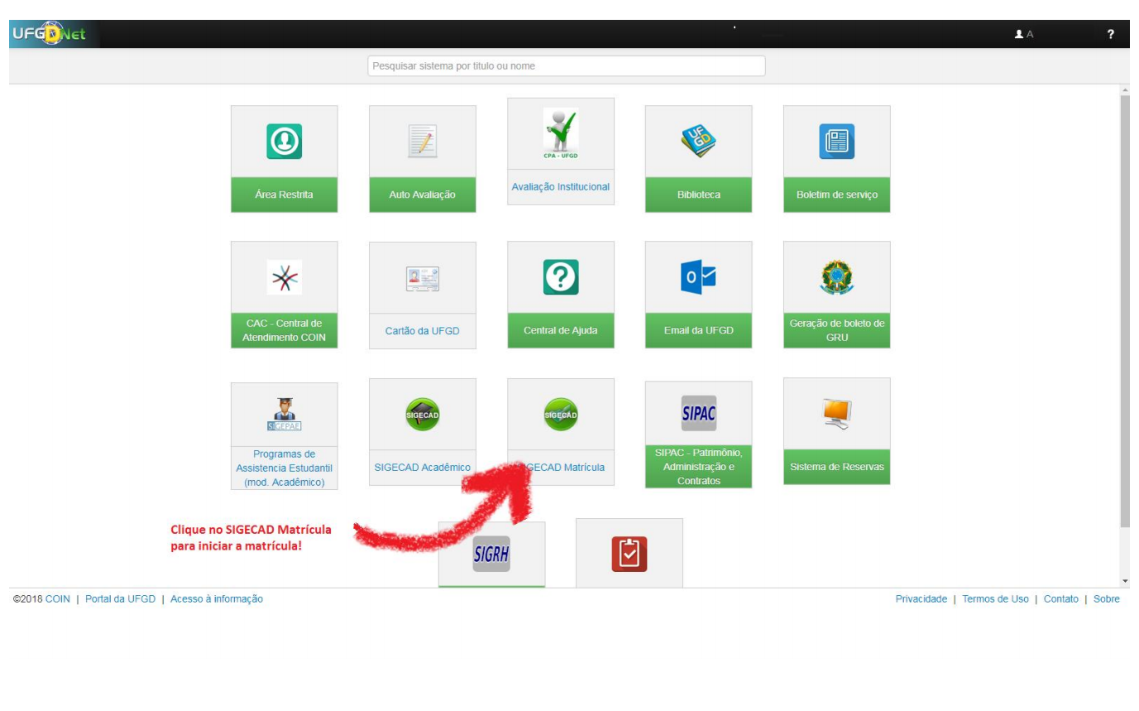Click the vertical scrollbar down arrow

[1124, 582]
